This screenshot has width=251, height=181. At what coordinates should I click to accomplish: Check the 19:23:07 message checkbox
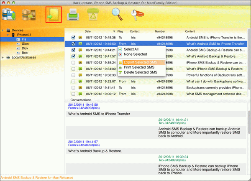click(x=73, y=81)
